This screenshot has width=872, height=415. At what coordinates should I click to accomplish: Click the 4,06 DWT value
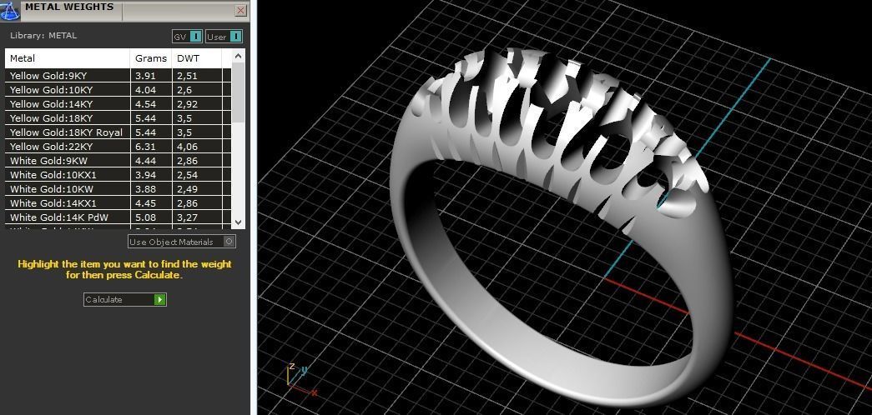(188, 147)
